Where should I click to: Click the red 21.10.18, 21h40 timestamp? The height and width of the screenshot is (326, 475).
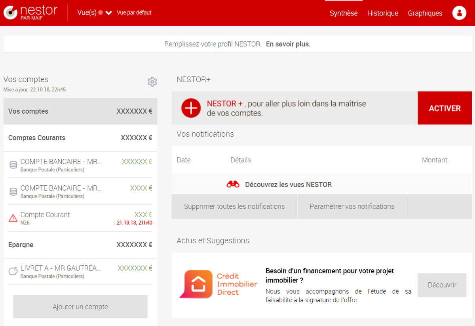click(135, 223)
